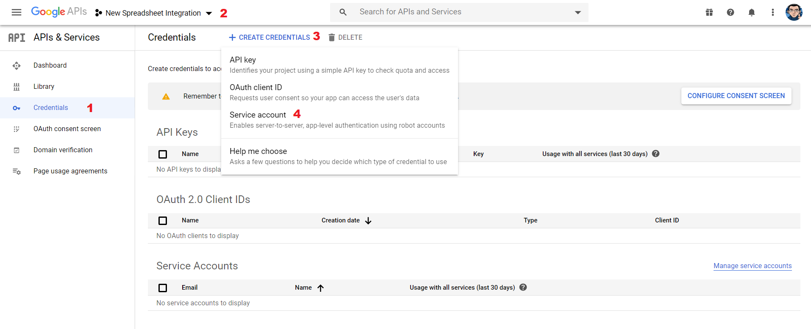Viewport: 811px width, 329px height.
Task: Open the three-dot settings menu
Action: point(773,12)
